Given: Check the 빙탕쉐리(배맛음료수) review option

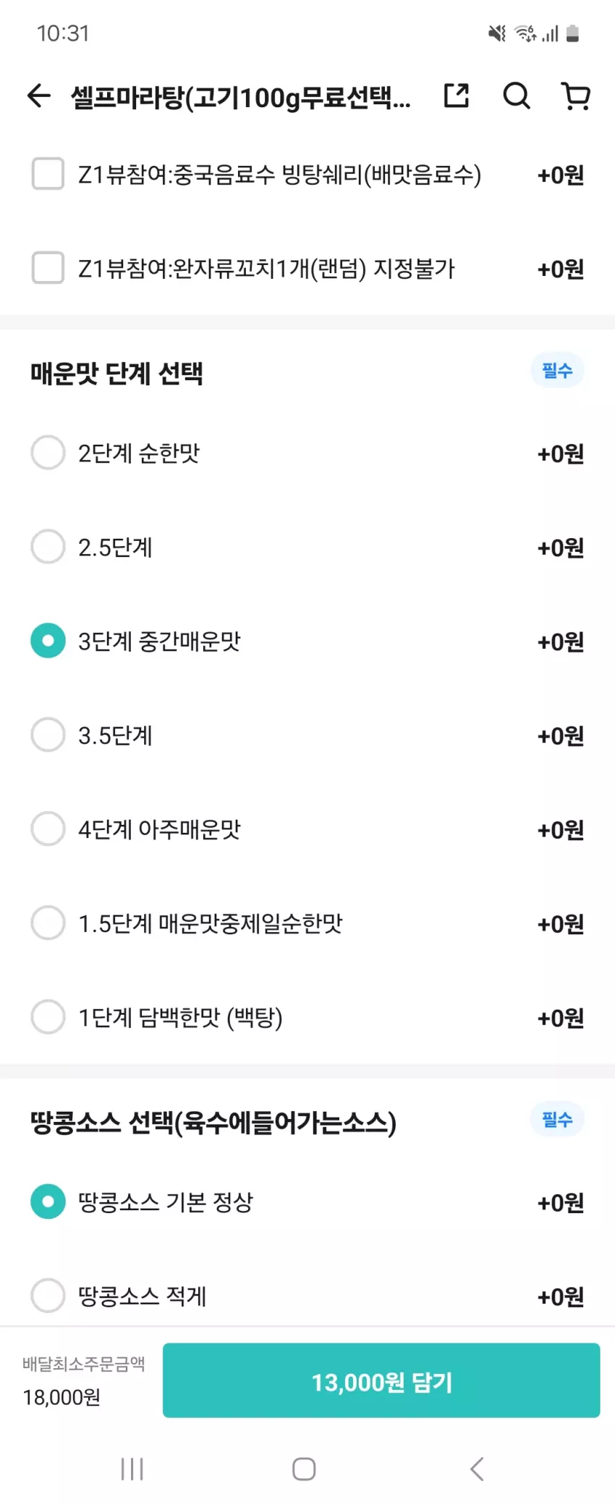Looking at the screenshot, I should pyautogui.click(x=307, y=175).
